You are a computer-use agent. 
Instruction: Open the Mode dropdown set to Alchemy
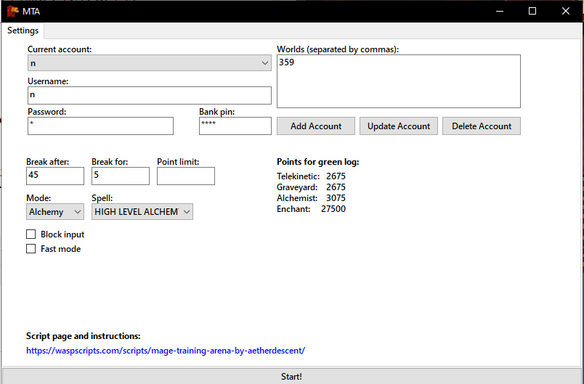tap(55, 212)
